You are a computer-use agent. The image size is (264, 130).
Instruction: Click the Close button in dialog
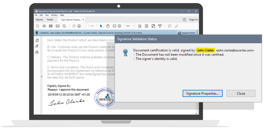(x=241, y=93)
